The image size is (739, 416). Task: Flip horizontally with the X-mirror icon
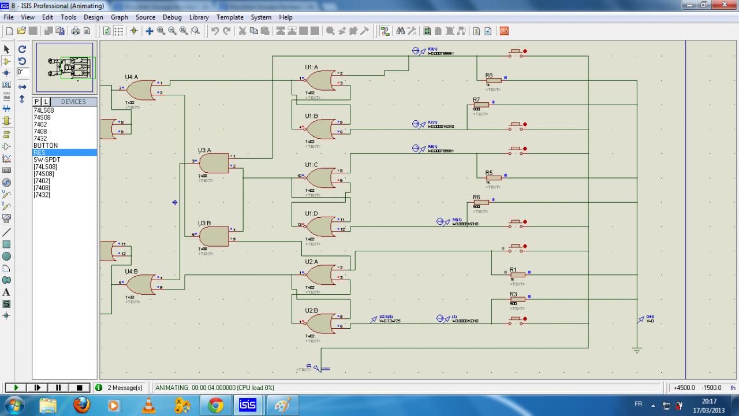22,87
